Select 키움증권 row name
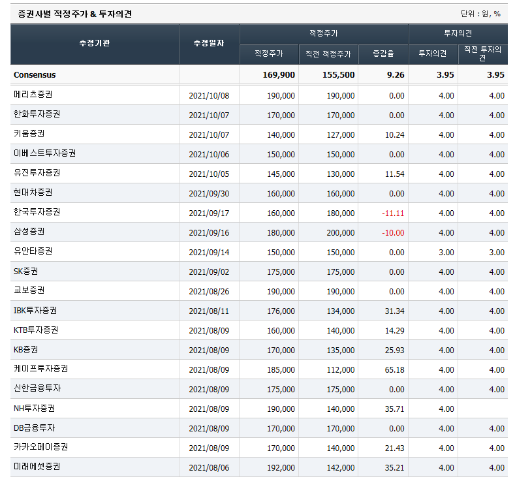Screen dimensions: 515x483 pyautogui.click(x=29, y=134)
